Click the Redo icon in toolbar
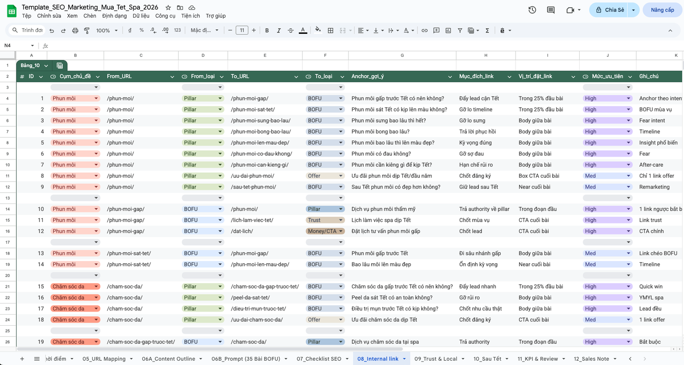This screenshot has height=365, width=684. click(x=63, y=30)
